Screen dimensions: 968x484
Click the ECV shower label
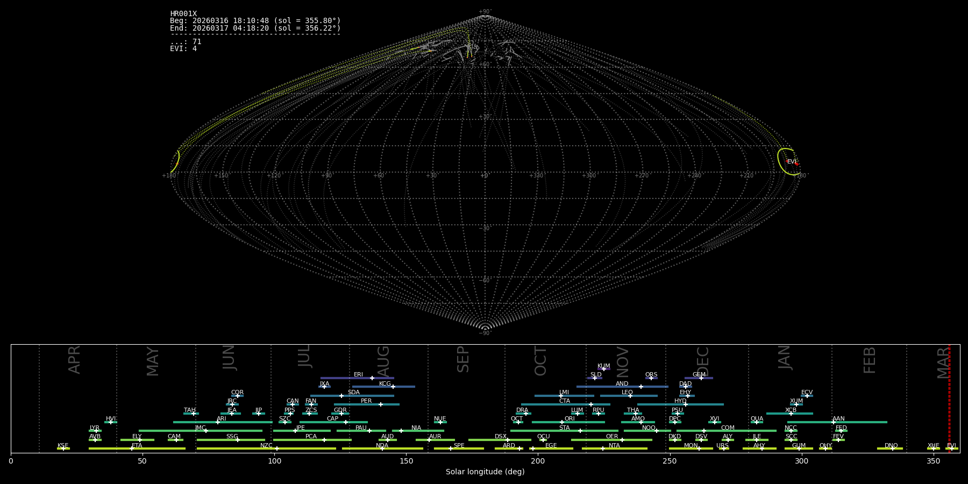[807, 392]
